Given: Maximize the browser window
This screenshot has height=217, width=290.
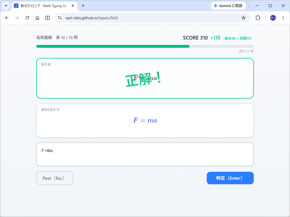Looking at the screenshot, I should tap(270, 6).
